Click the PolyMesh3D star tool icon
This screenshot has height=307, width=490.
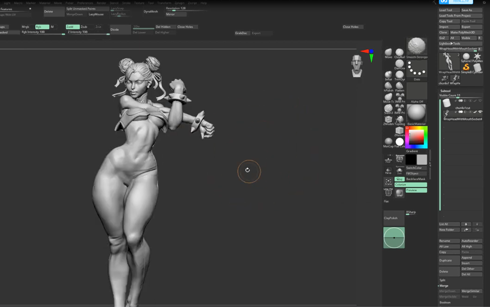pyautogui.click(x=477, y=58)
